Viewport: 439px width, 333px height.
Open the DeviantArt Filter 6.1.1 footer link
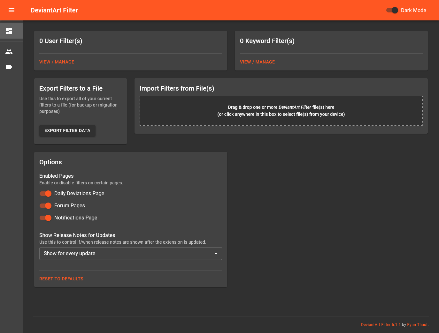tap(381, 325)
